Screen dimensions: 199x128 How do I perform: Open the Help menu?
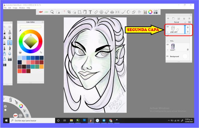28,8
